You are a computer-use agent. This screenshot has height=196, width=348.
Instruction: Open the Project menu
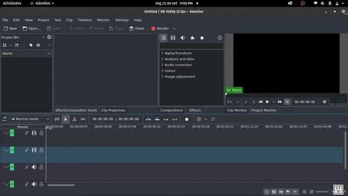tap(43, 20)
